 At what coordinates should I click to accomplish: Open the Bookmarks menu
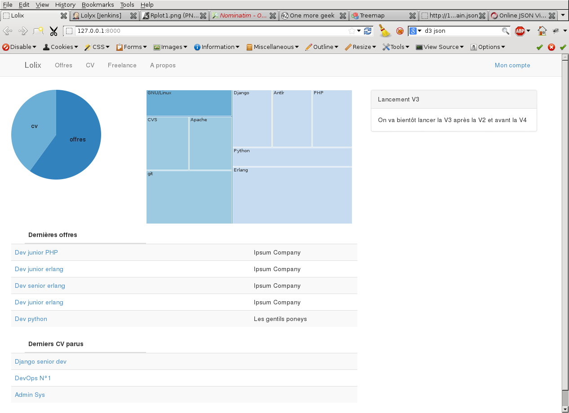click(98, 4)
